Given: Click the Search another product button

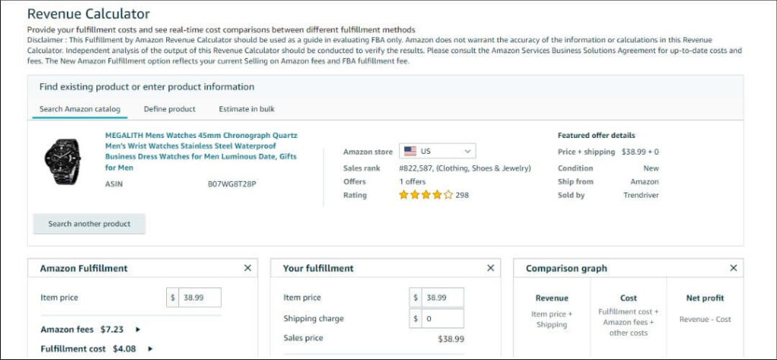Looking at the screenshot, I should (x=90, y=224).
